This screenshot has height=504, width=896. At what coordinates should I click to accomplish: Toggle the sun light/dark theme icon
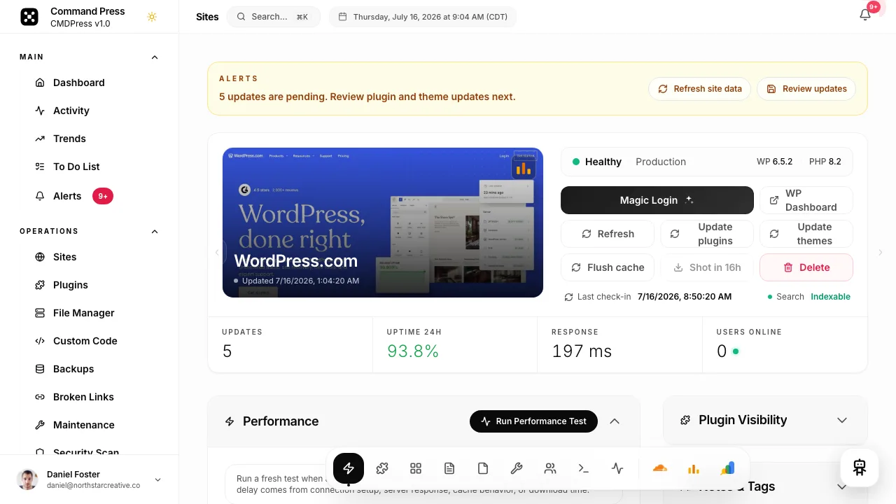(x=152, y=17)
